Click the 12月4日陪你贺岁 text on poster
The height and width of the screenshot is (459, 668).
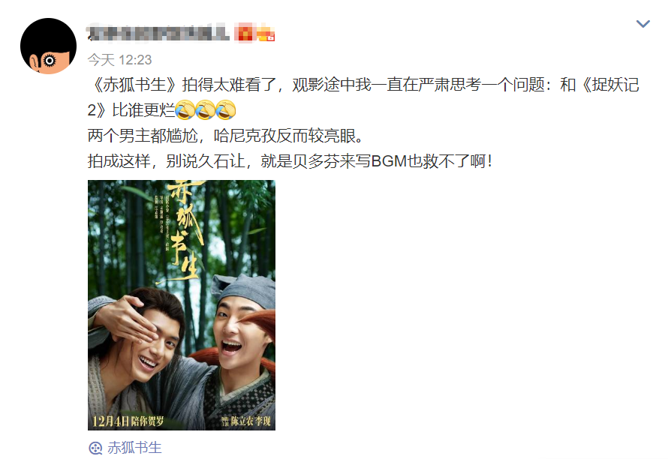pos(128,421)
